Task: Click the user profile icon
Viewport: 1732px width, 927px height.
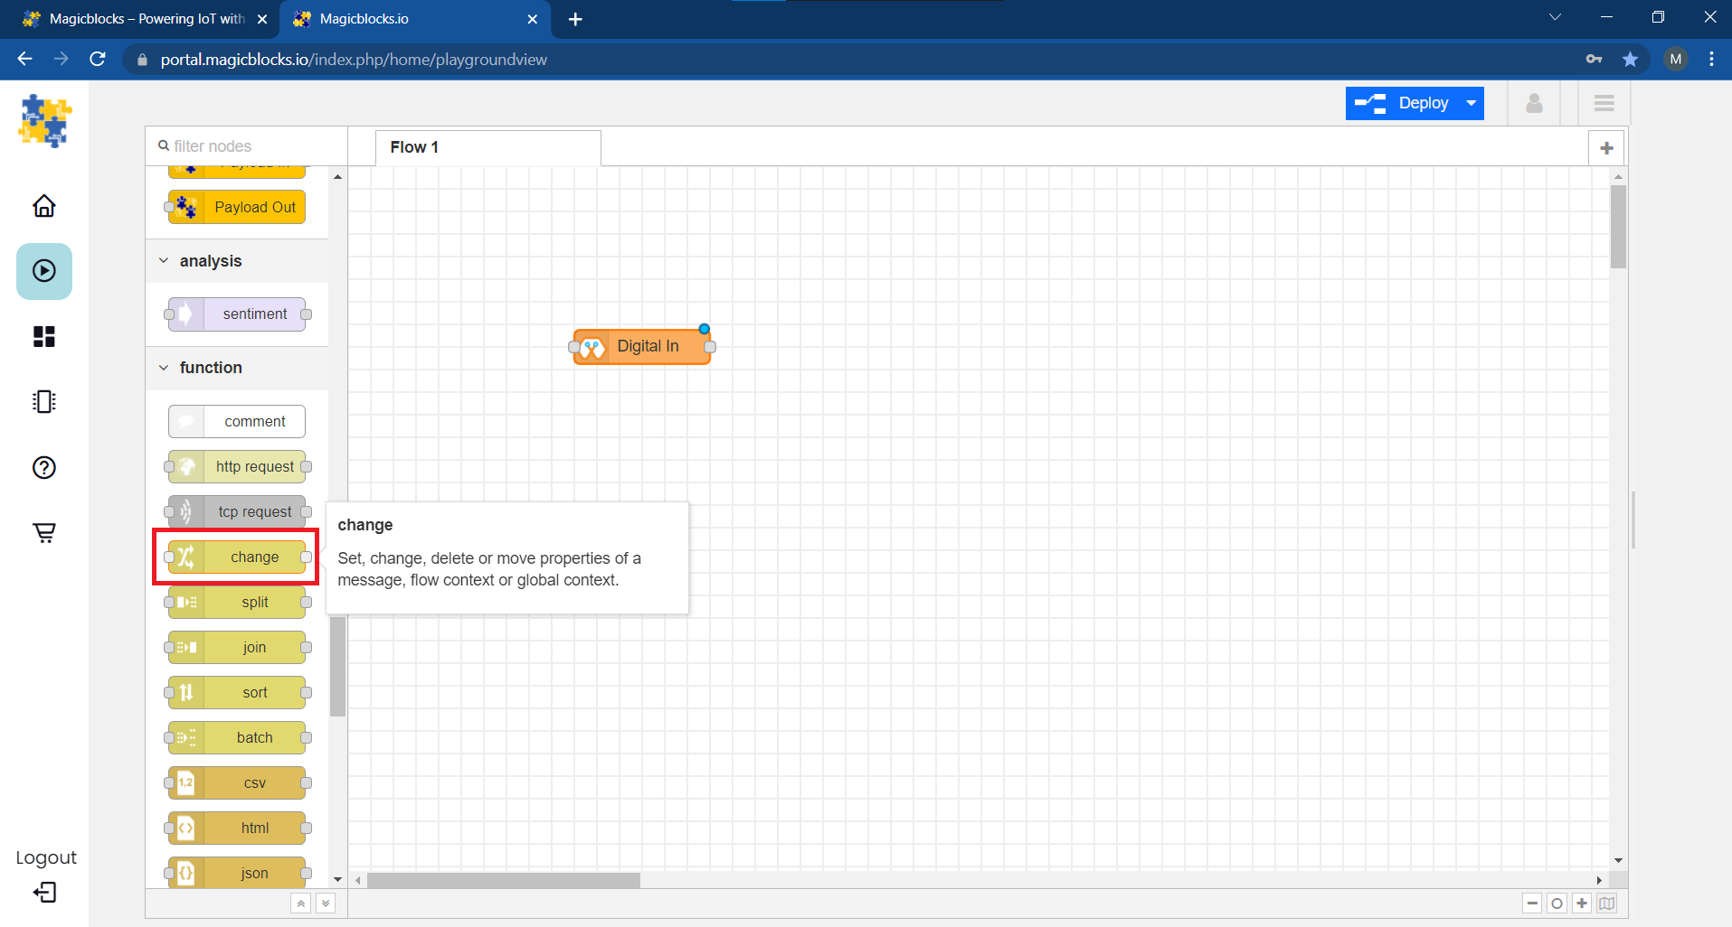Action: (x=1534, y=104)
